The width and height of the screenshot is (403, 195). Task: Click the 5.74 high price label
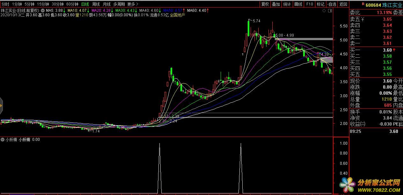(256, 21)
